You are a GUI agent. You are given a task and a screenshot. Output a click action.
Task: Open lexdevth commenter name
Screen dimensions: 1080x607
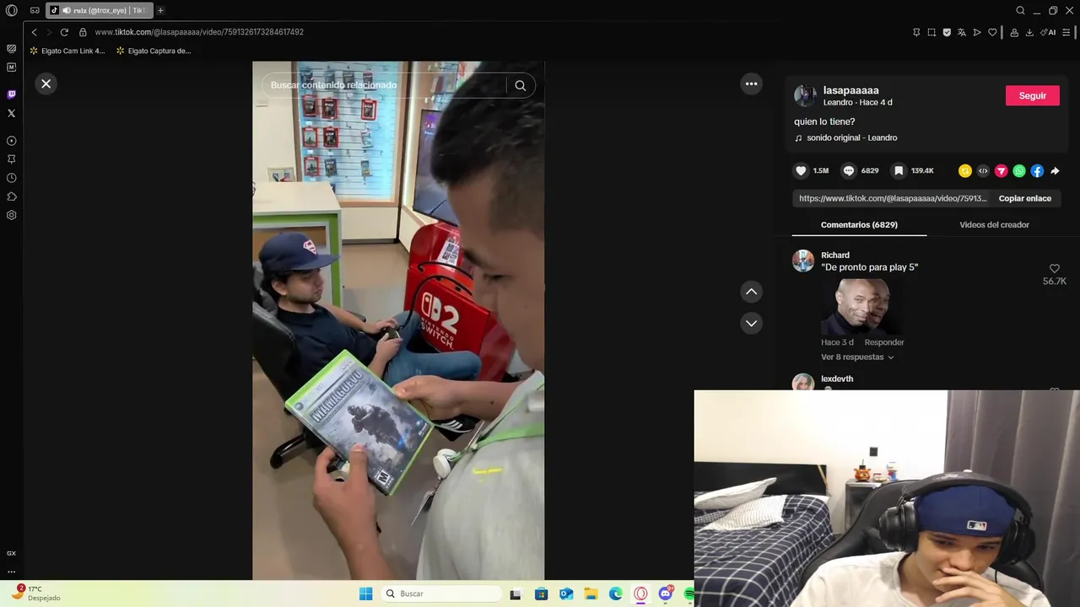(837, 379)
